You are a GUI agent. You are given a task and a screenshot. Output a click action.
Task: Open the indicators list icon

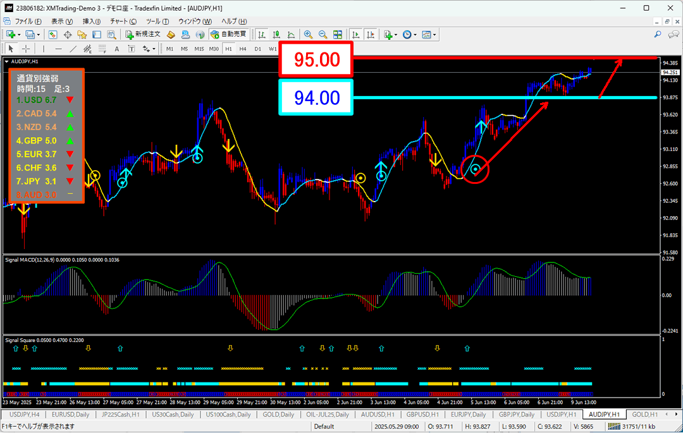point(388,34)
